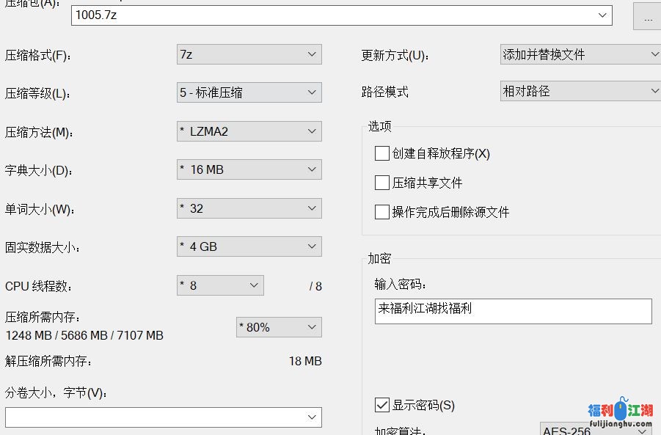
Task: Expand the path mode relative path dropdown
Action: (x=580, y=92)
